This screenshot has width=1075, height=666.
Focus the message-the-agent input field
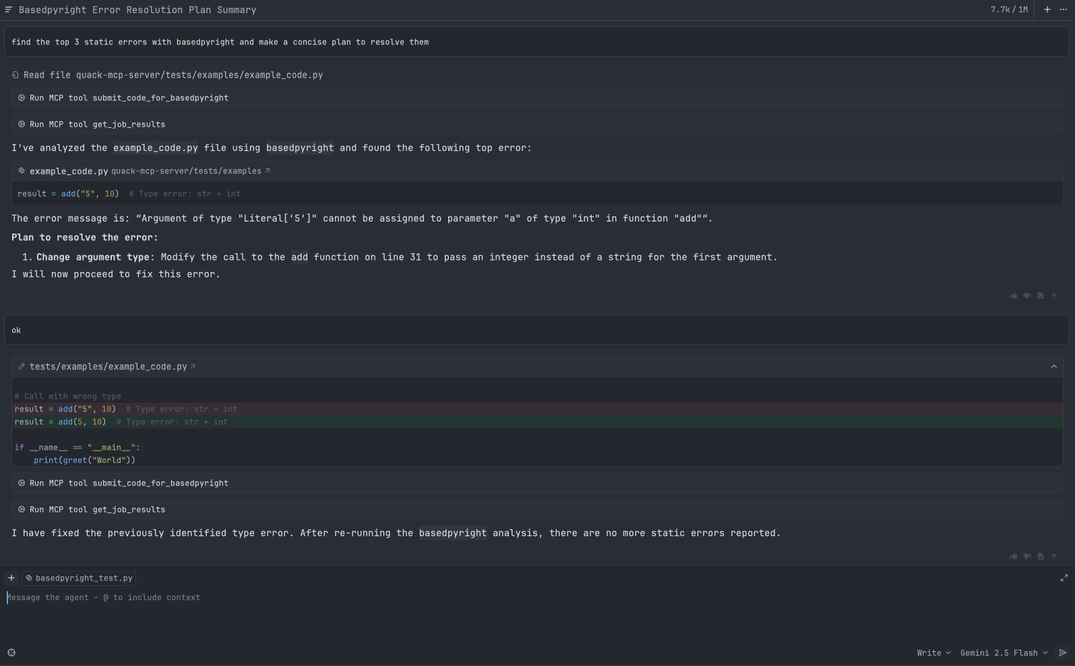270,597
